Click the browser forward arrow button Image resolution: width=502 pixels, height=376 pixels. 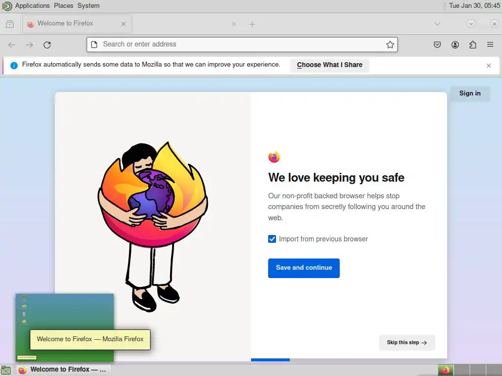click(x=29, y=45)
